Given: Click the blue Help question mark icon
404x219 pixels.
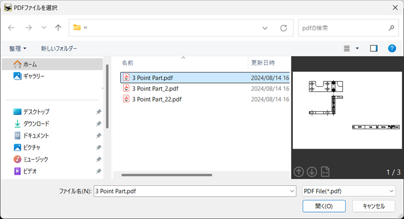Looking at the screenshot, I should [x=392, y=48].
